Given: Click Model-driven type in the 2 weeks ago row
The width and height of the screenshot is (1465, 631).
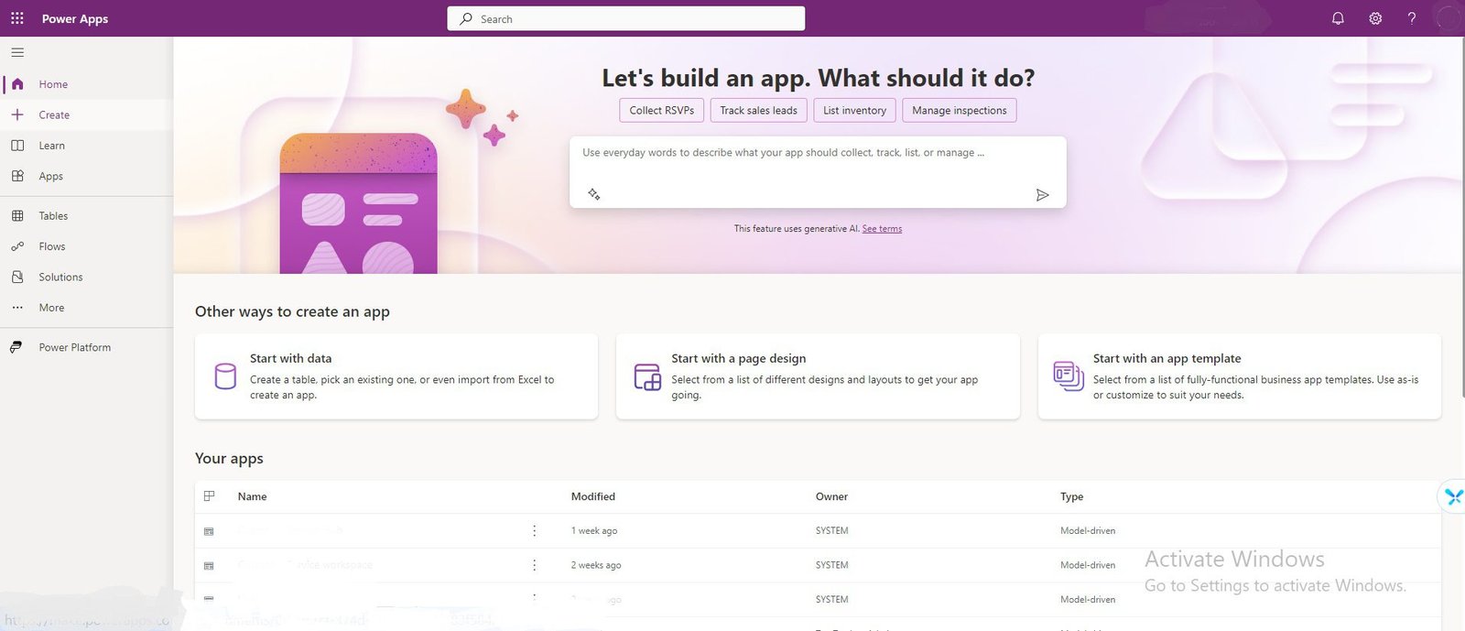Looking at the screenshot, I should (x=1088, y=565).
